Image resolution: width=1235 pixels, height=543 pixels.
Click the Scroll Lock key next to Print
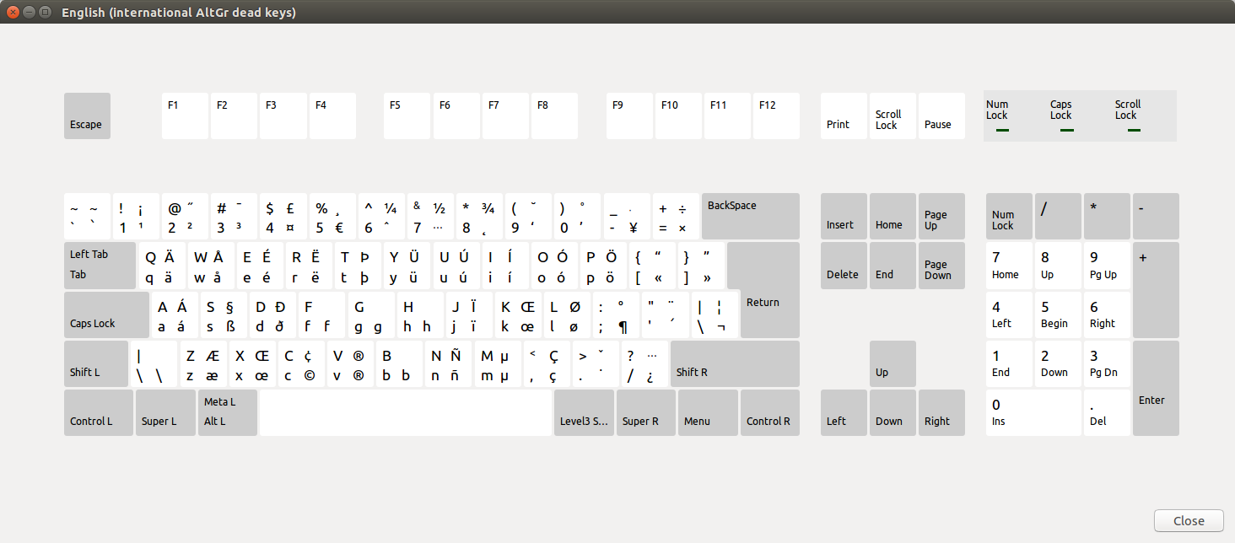click(x=893, y=116)
